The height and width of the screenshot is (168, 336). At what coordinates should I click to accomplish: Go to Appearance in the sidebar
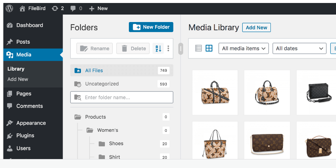[31, 123]
